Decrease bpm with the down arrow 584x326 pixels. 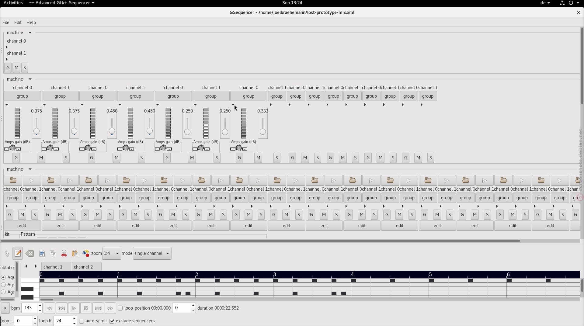[x=40, y=310]
